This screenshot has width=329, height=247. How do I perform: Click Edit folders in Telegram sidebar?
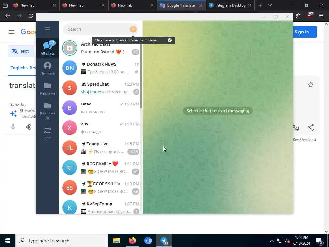pos(48,133)
